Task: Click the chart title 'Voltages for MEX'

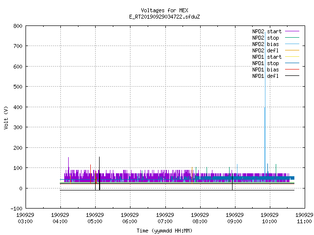Action: (164, 10)
